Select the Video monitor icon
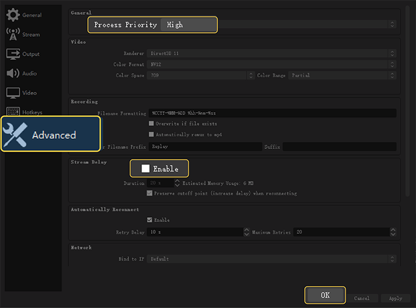Screen dimensions: 416x308 pyautogui.click(x=13, y=93)
